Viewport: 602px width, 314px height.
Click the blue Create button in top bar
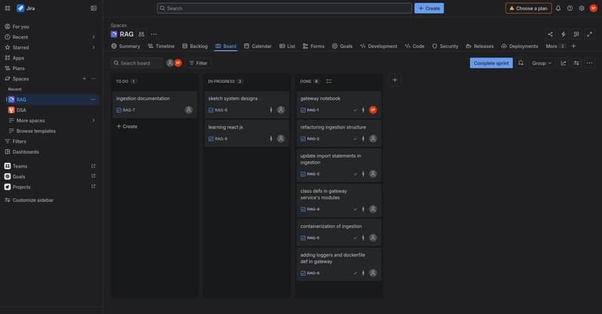tap(429, 8)
